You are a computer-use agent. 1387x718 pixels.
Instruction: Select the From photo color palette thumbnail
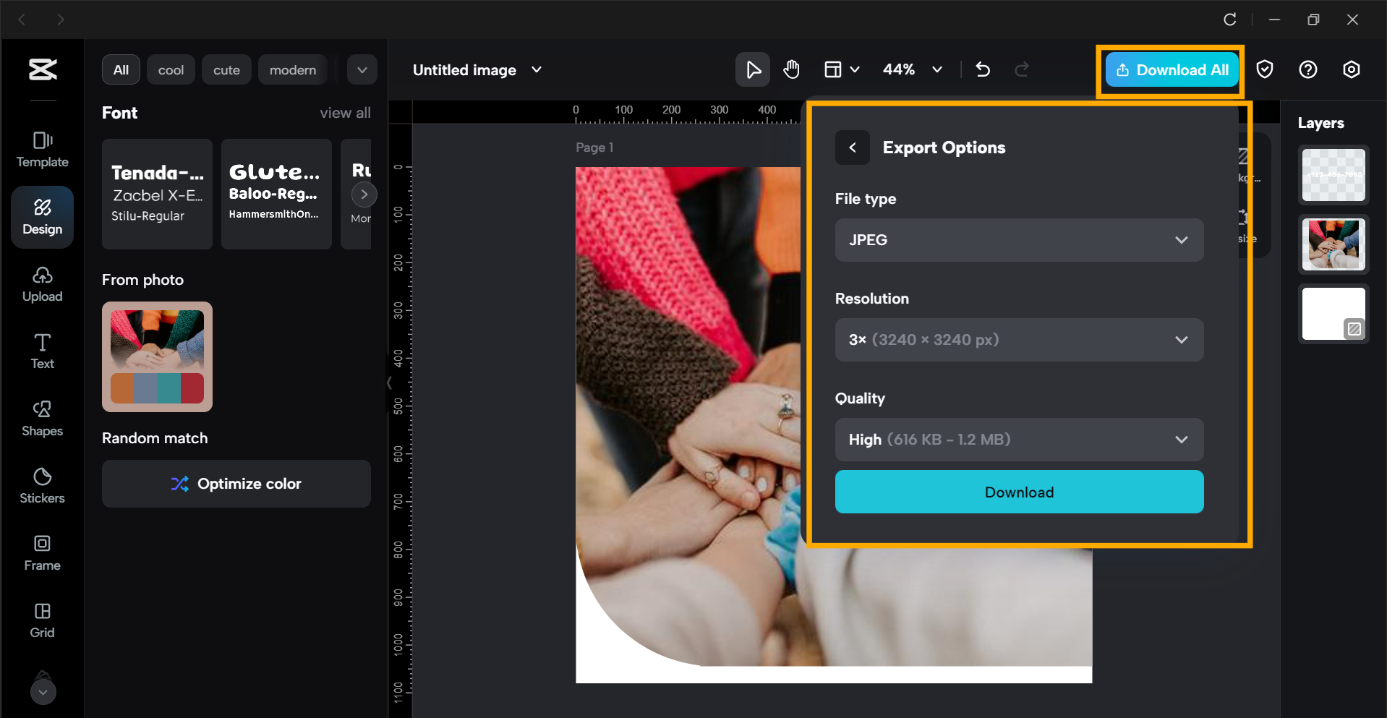[157, 356]
